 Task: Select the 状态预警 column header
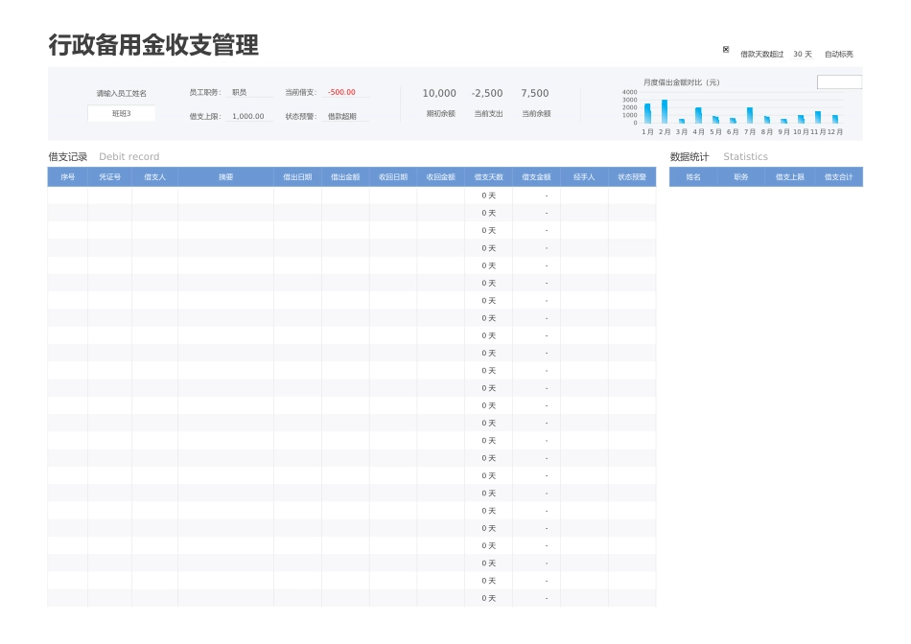634,176
